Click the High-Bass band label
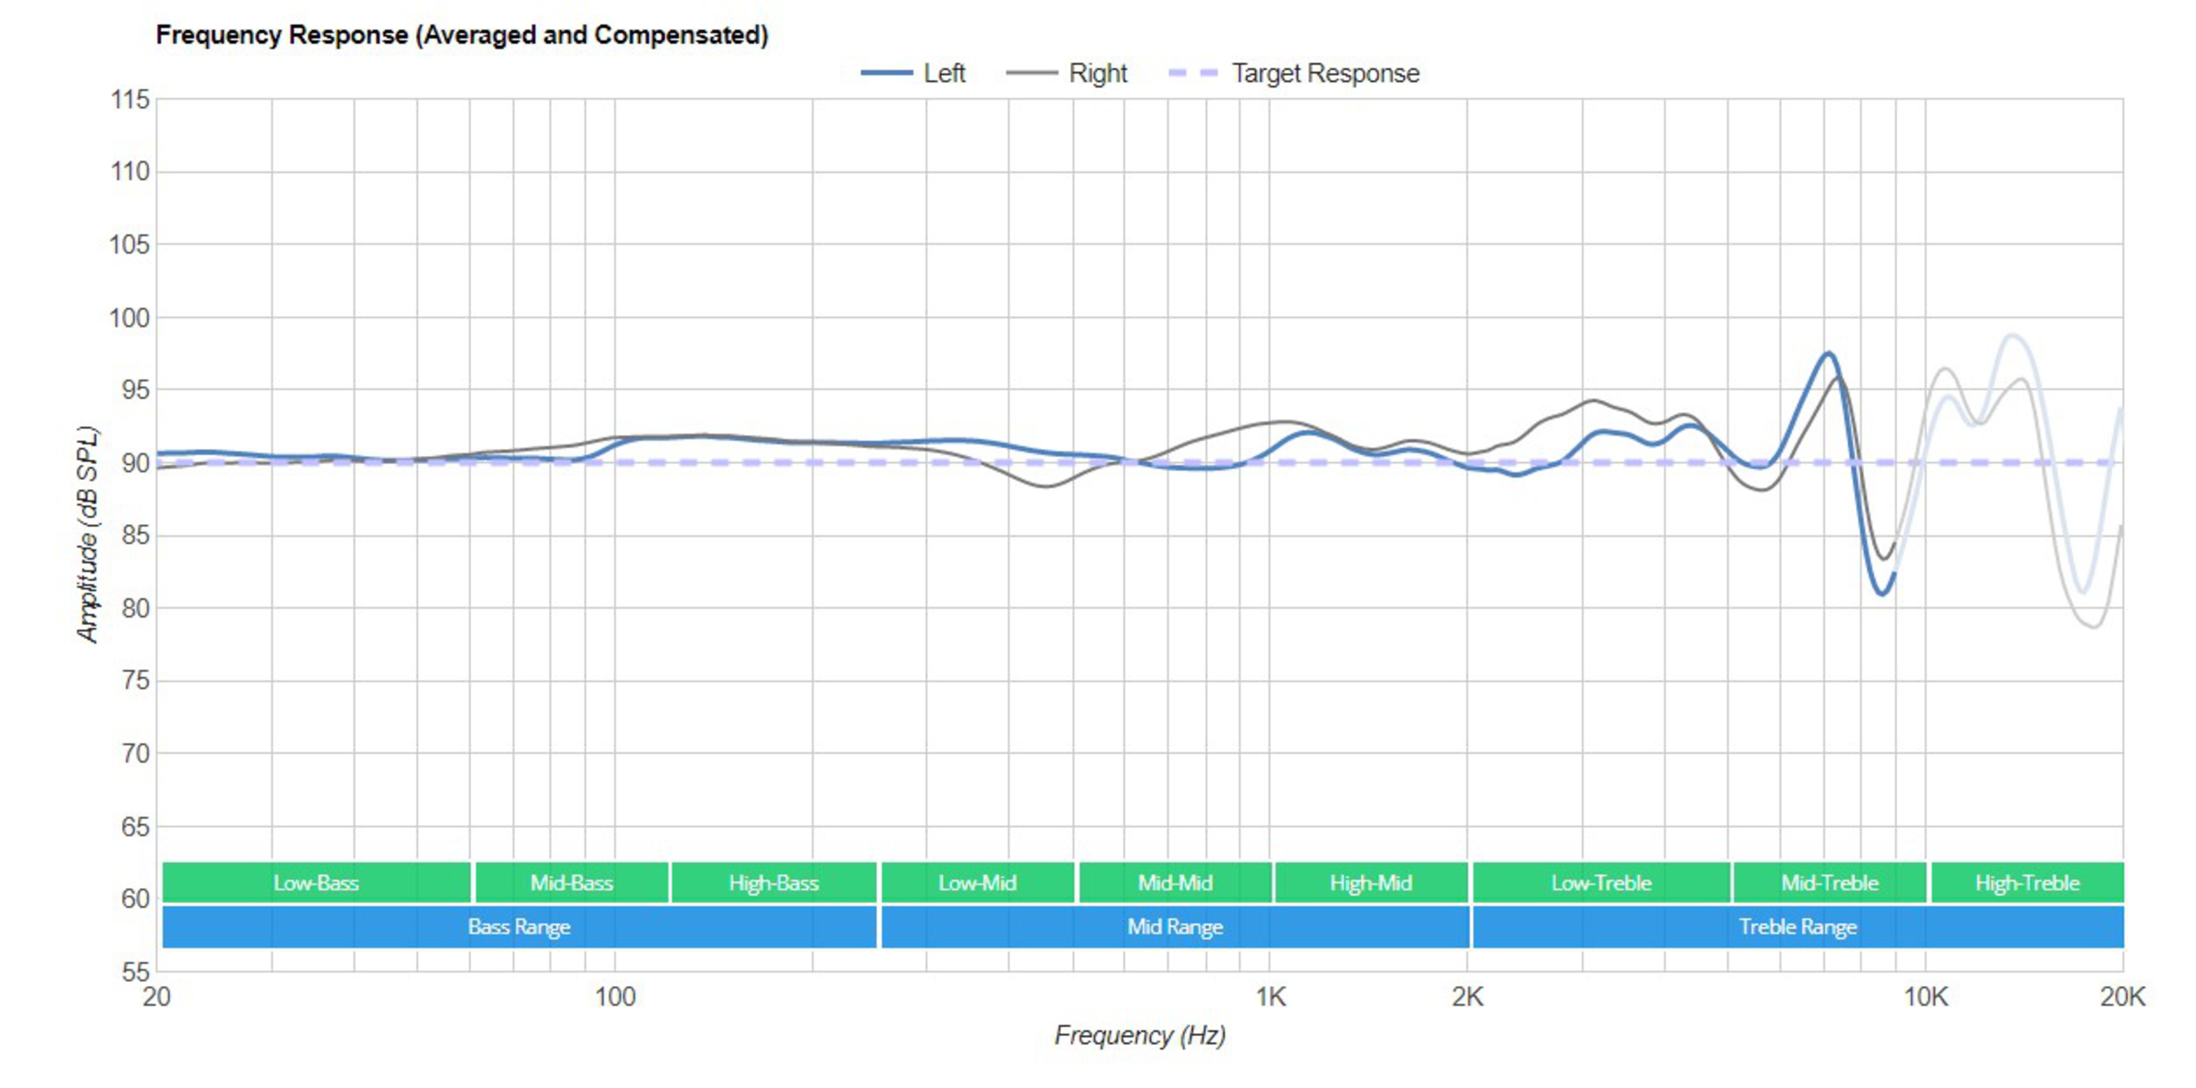This screenshot has width=2196, height=1088. click(773, 883)
